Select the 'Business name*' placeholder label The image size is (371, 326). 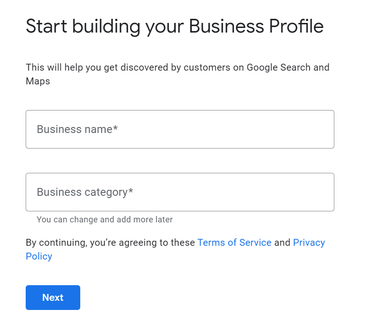[77, 129]
